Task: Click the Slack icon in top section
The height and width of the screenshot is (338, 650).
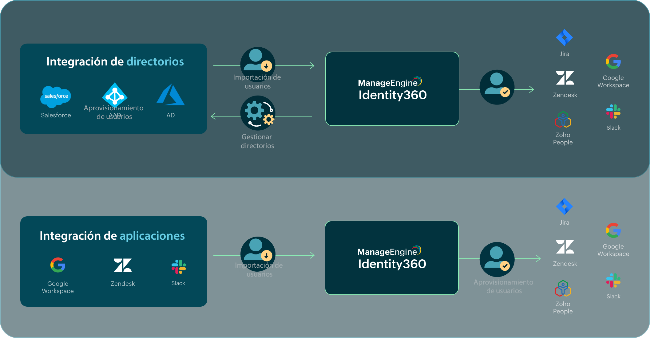Action: coord(613,112)
